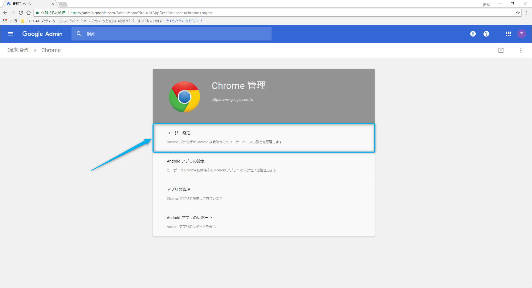The height and width of the screenshot is (288, 532).
Task: Click the browser forward arrow
Action: point(13,13)
